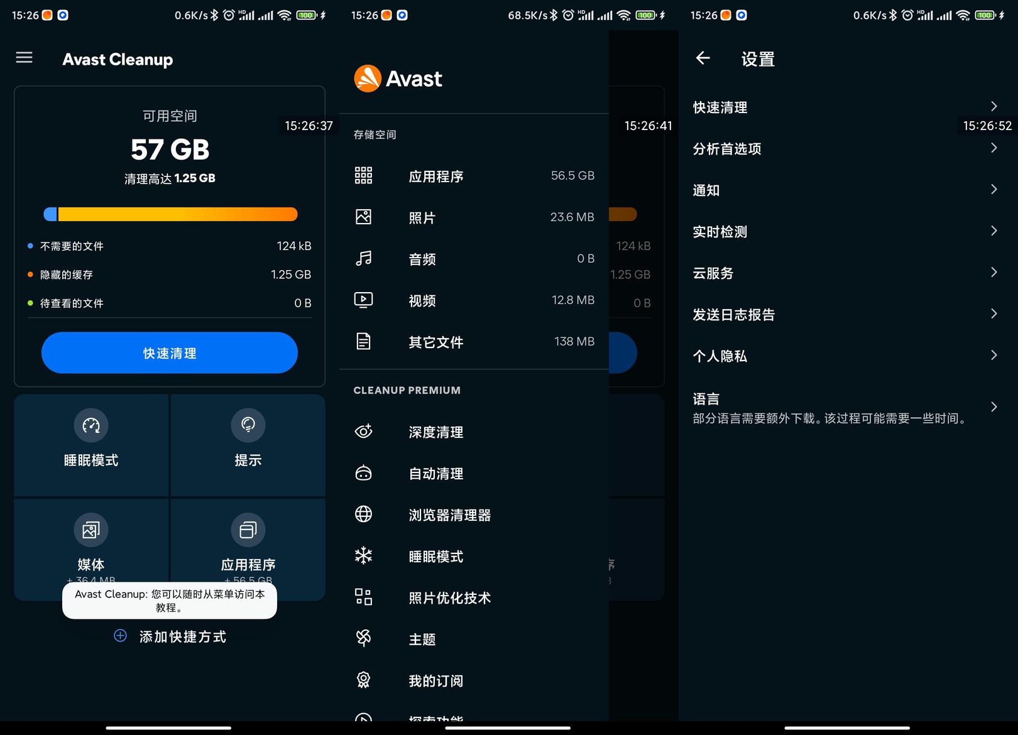
Task: Tap the CLEANUP PREMIUM section header
Action: pos(407,390)
